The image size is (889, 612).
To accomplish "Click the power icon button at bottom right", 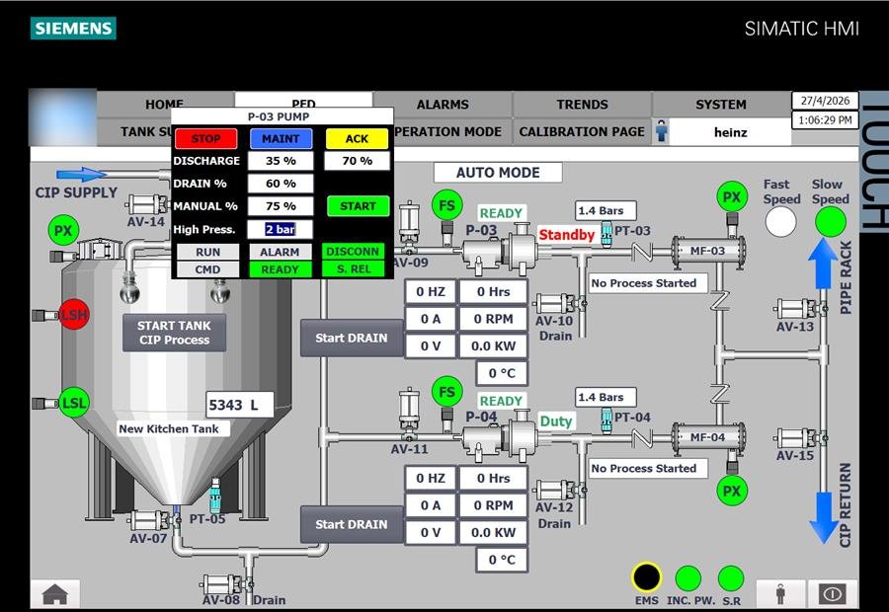I will (x=833, y=594).
